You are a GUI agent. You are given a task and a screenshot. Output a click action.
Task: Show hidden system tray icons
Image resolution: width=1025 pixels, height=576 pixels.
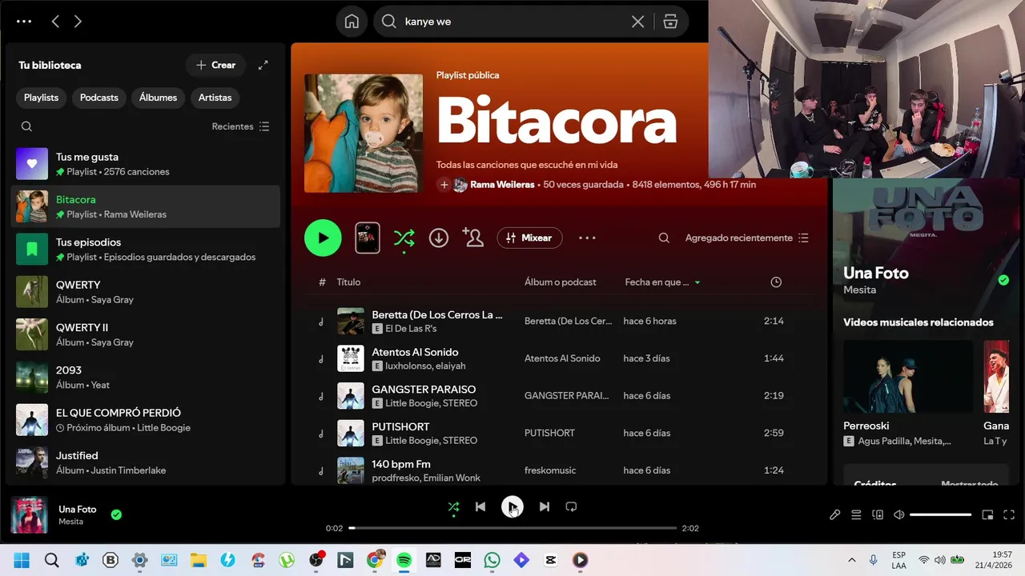[851, 560]
